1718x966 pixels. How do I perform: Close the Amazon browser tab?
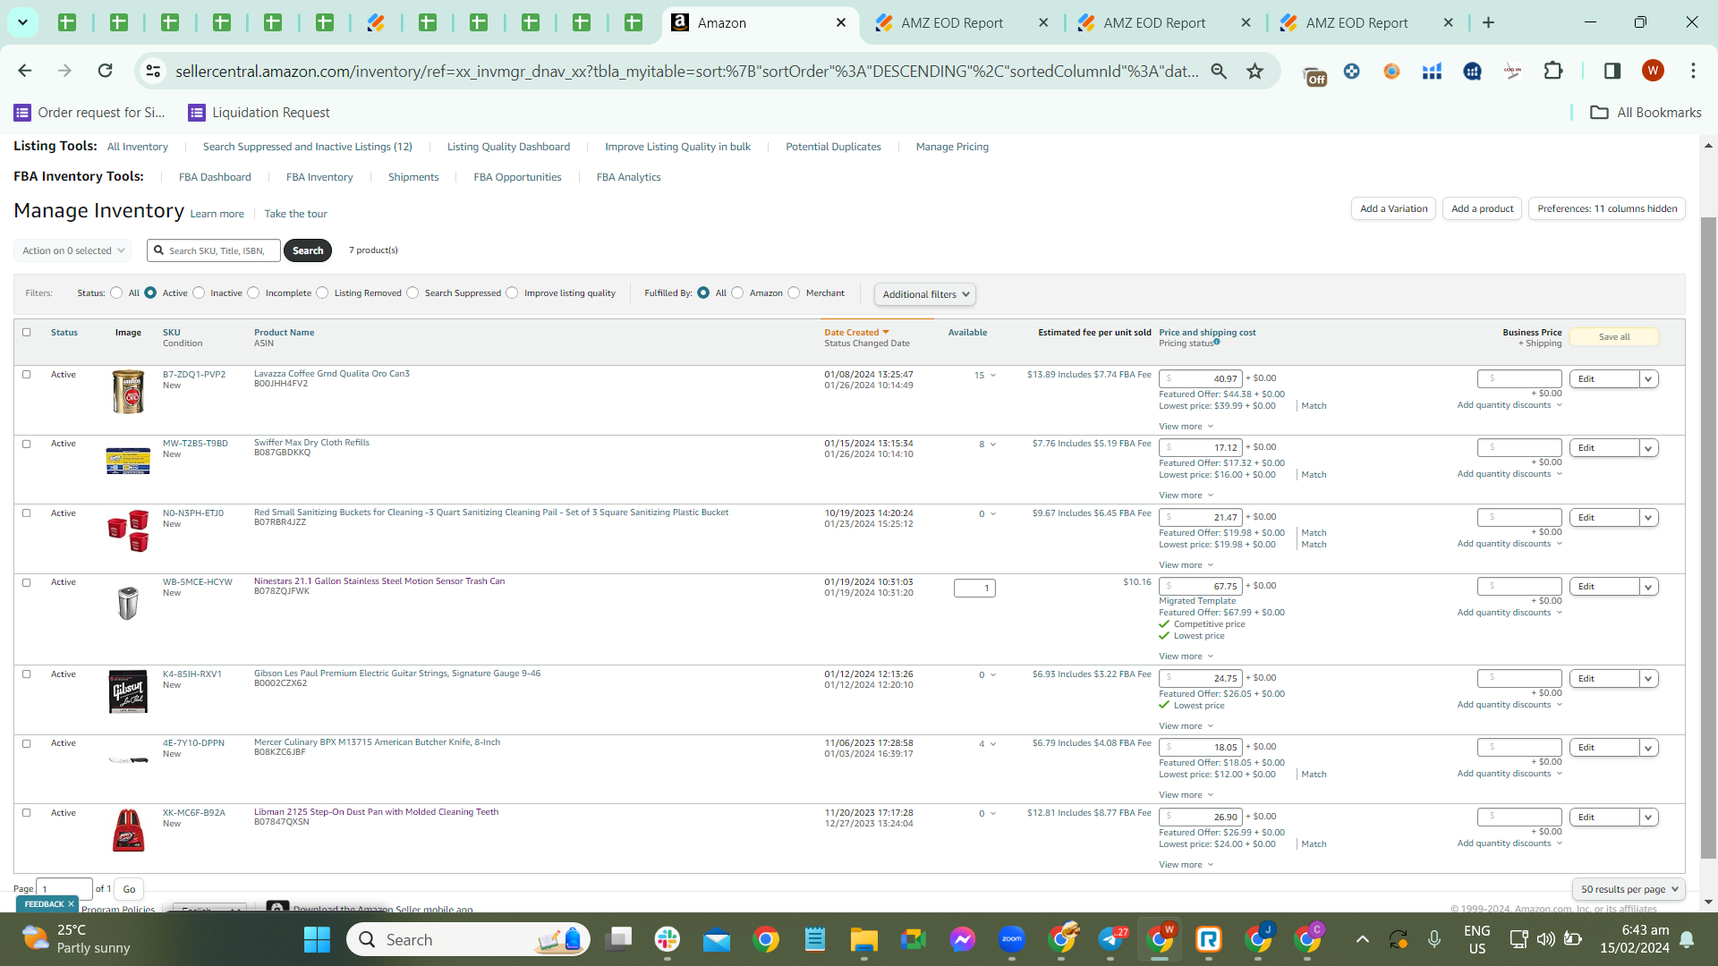[840, 22]
